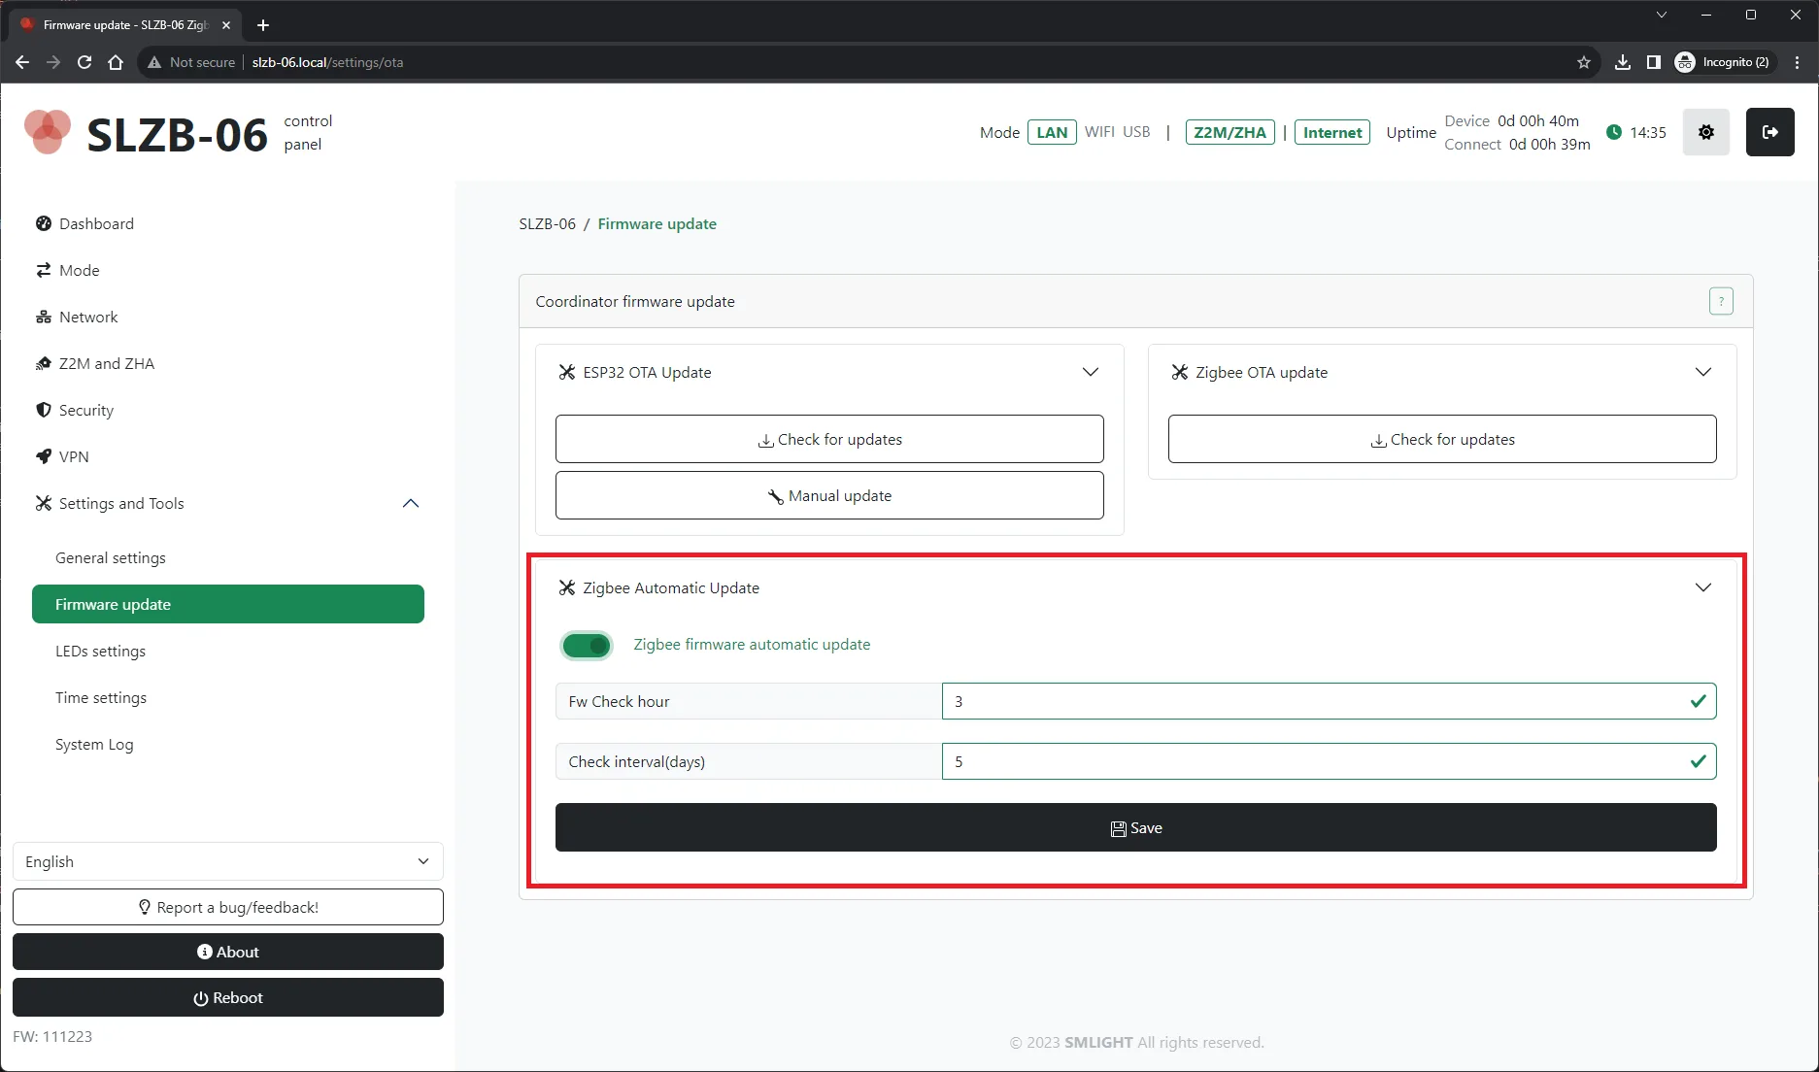Screen dimensions: 1819x1072
Task: Click the logout icon button
Action: coord(1769,132)
